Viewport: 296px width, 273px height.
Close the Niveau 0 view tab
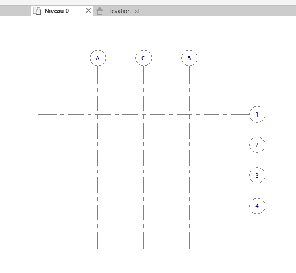click(x=88, y=11)
